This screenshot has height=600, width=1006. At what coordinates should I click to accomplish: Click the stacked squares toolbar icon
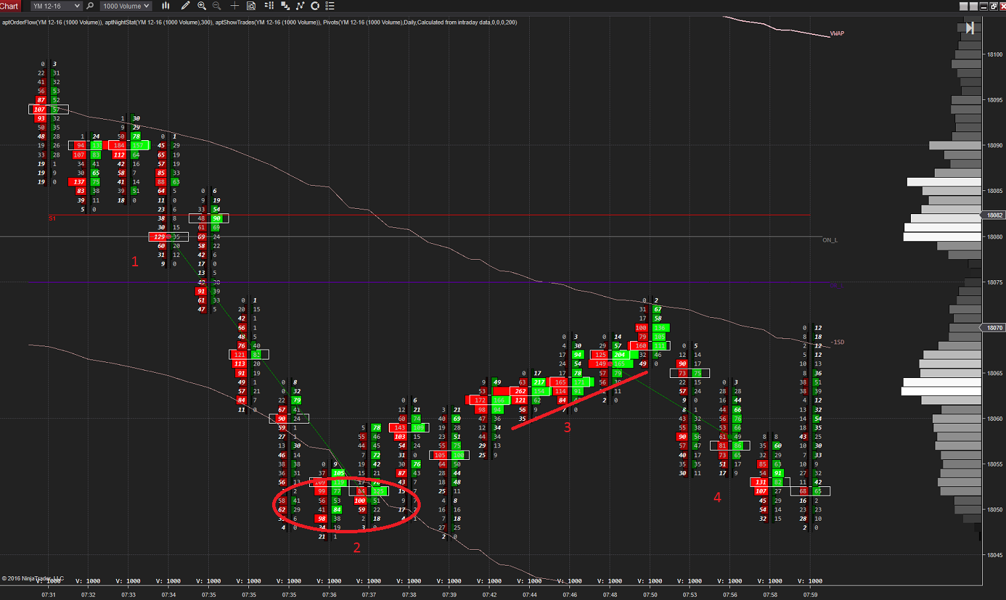[285, 6]
